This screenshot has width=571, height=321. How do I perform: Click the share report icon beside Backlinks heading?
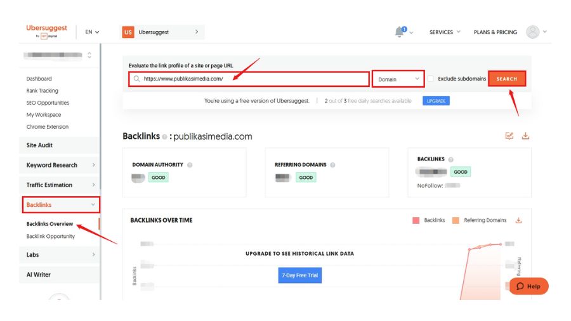(x=509, y=136)
